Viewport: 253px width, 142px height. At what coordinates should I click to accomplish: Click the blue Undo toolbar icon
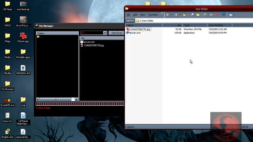pyautogui.click(x=223, y=15)
